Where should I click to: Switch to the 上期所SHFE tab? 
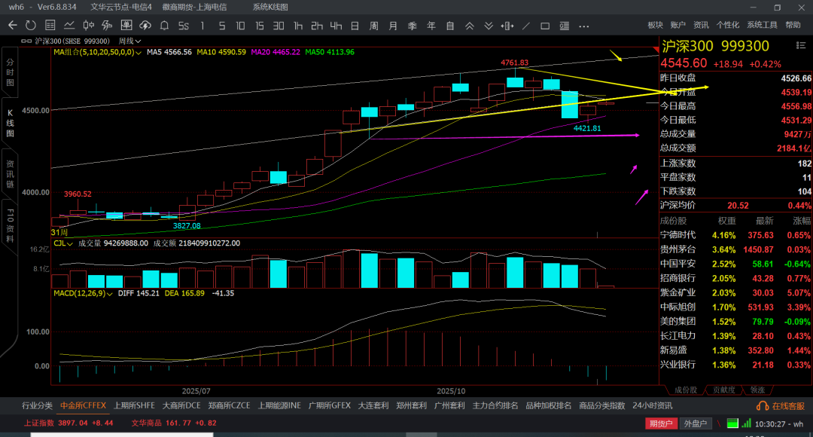pyautogui.click(x=134, y=405)
